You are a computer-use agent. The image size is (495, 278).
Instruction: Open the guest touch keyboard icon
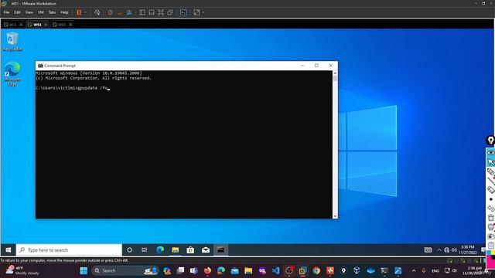(428, 250)
